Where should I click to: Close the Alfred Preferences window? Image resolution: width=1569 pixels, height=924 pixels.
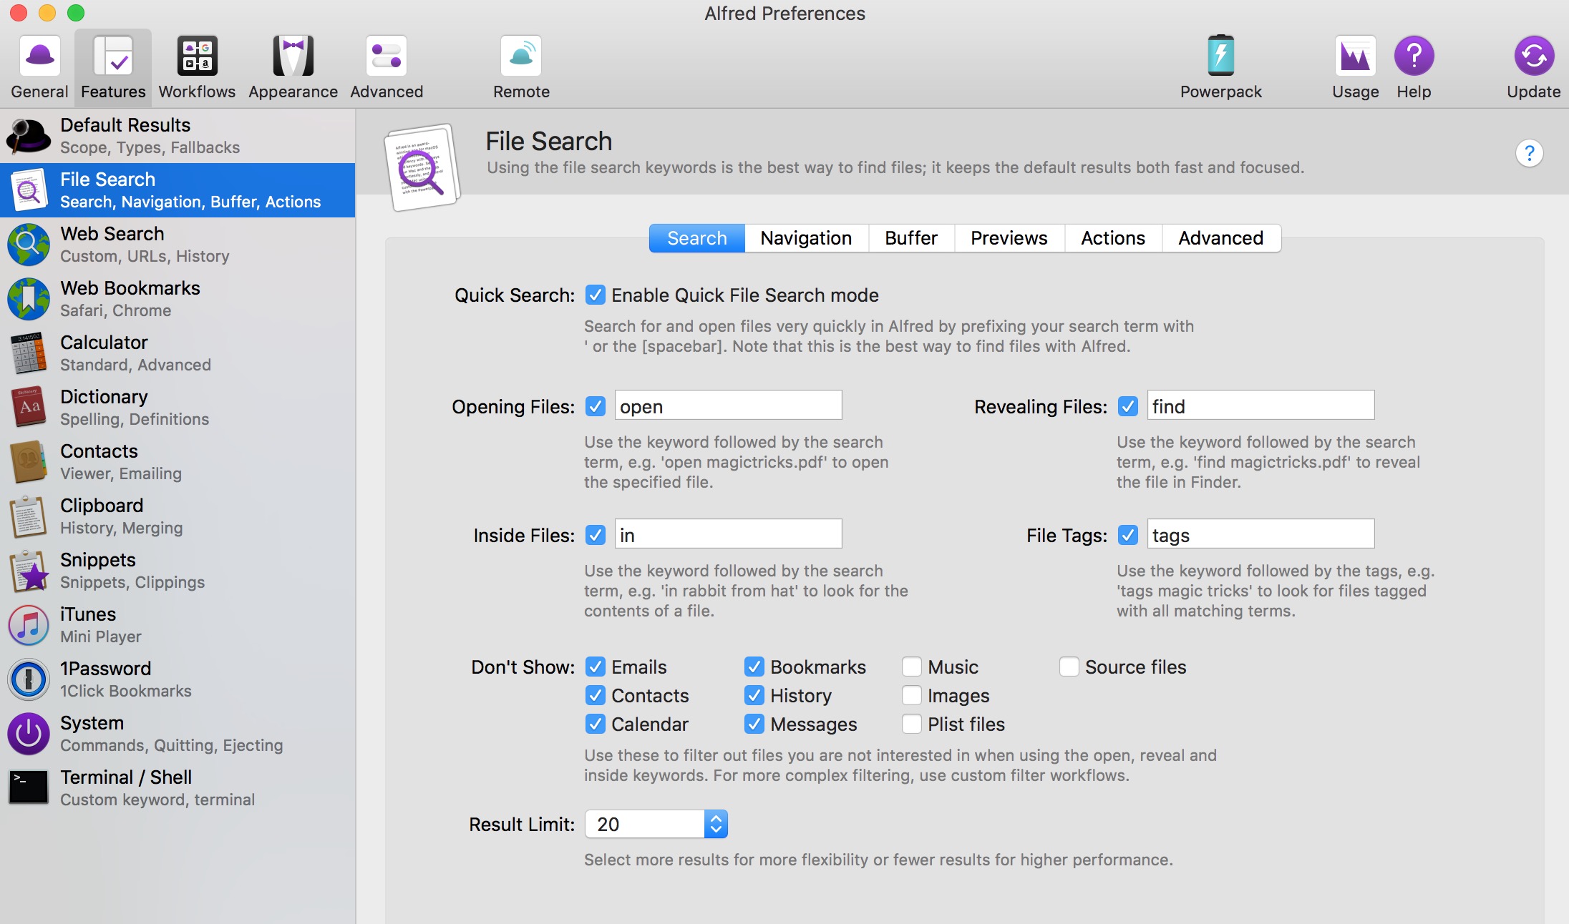pos(18,13)
